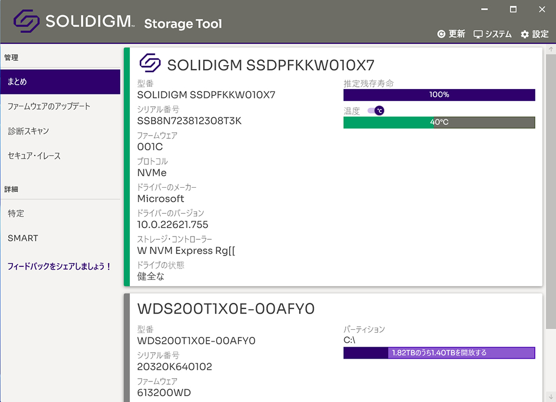Toggle the temperature unit switch
Viewport: 556px width, 402px height.
point(376,111)
